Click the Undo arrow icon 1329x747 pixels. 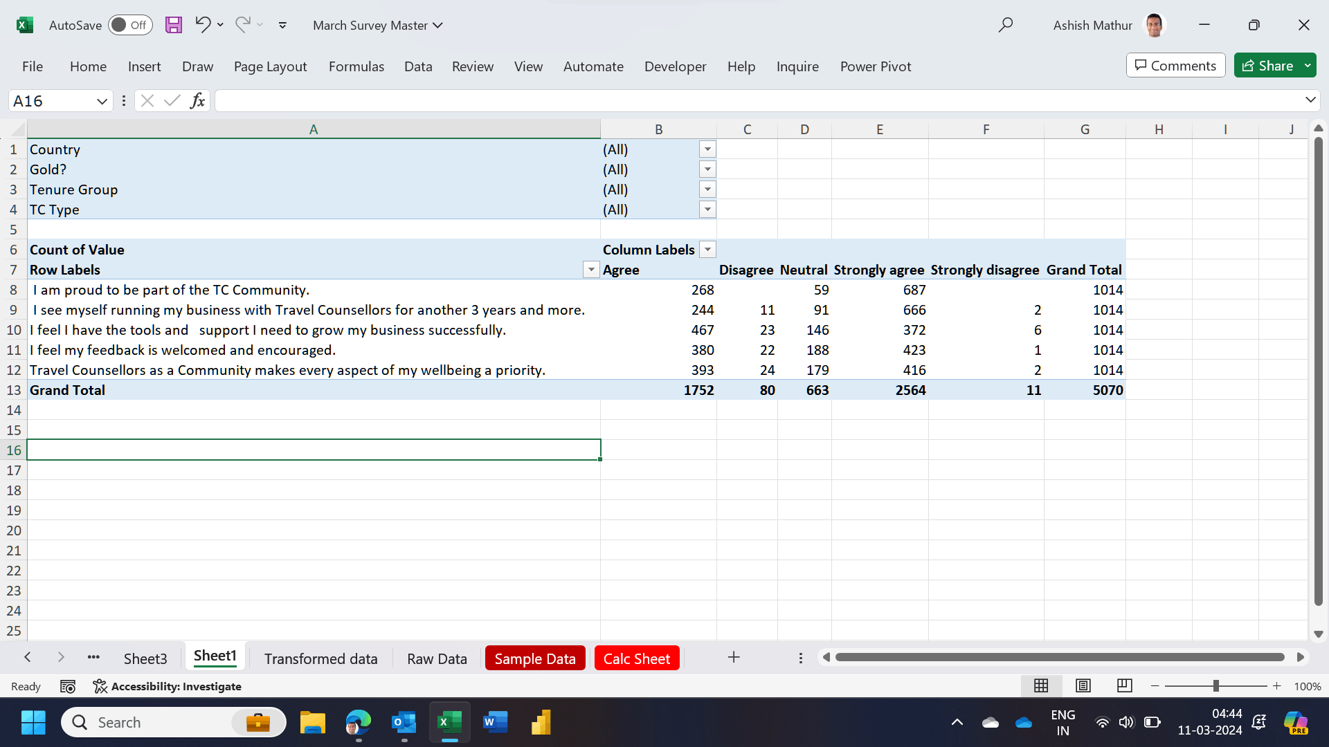[x=202, y=25]
